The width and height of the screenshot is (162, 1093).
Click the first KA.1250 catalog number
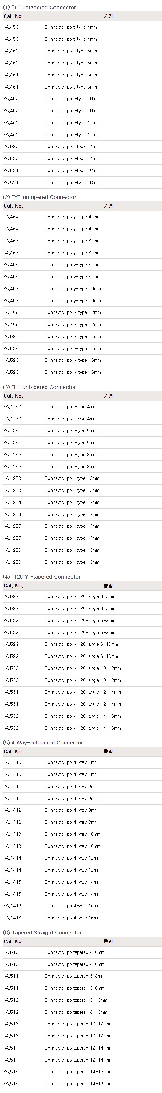tap(12, 406)
